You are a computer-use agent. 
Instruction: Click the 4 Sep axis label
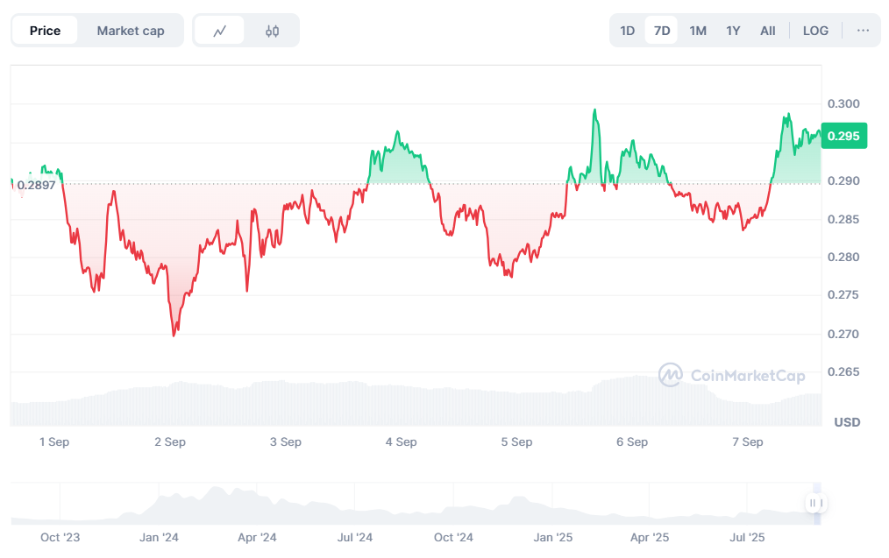tap(401, 442)
